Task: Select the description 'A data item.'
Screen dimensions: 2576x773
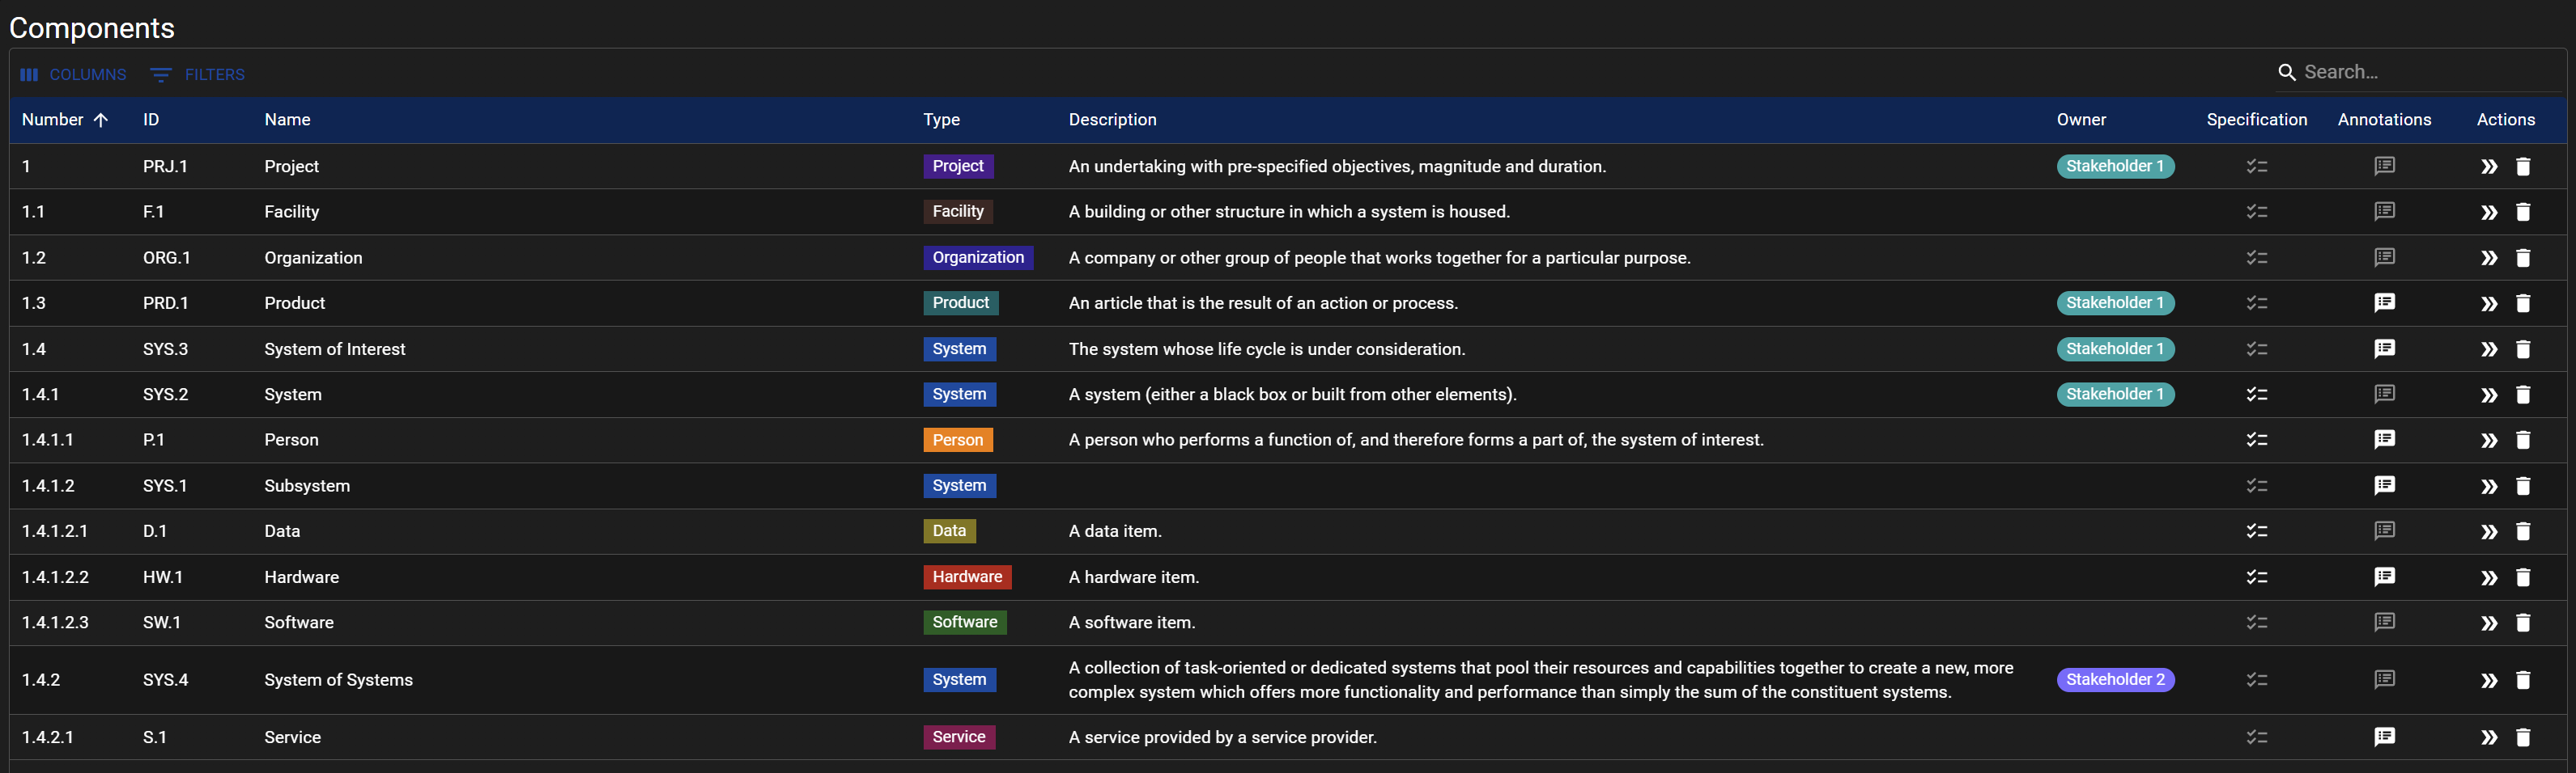Action: 1115,531
